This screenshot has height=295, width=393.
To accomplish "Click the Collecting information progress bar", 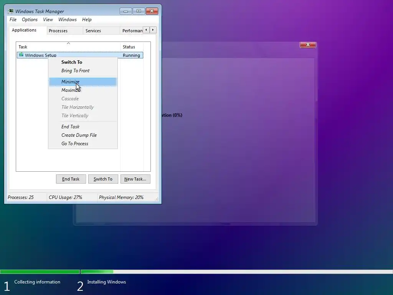I will coord(40,272).
